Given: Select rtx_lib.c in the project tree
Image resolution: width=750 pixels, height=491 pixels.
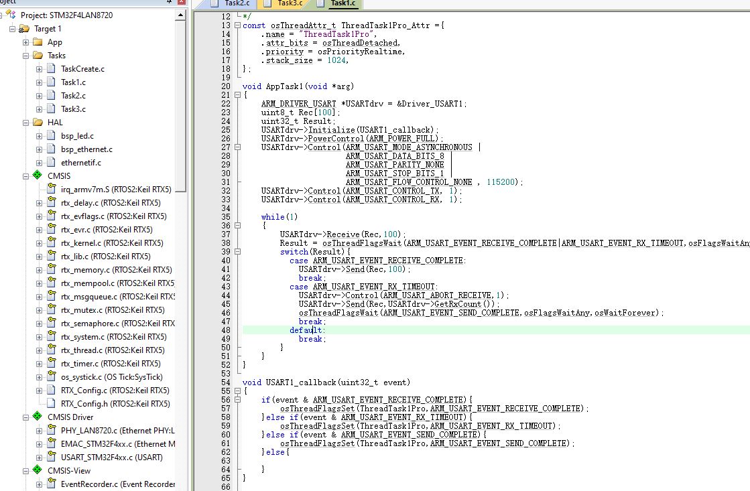Looking at the screenshot, I should click(105, 257).
